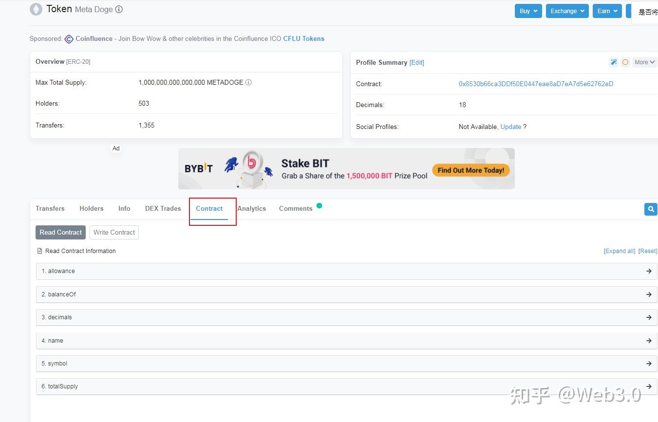Open the More dropdown in Profile Summary
Image resolution: width=658 pixels, height=422 pixels.
(x=644, y=62)
